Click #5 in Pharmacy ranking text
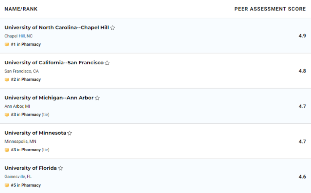Viewport: 311px width, 193px height. (26, 185)
